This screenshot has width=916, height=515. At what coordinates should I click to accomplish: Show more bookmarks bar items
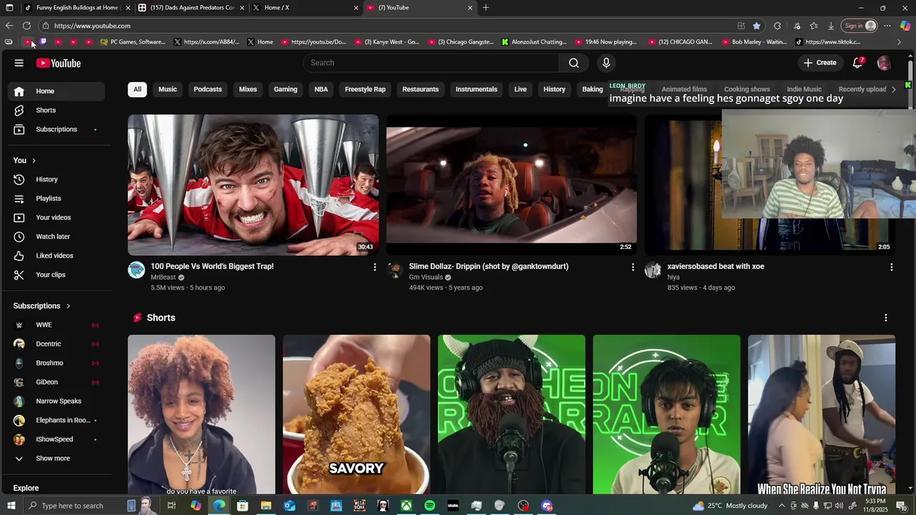899,42
